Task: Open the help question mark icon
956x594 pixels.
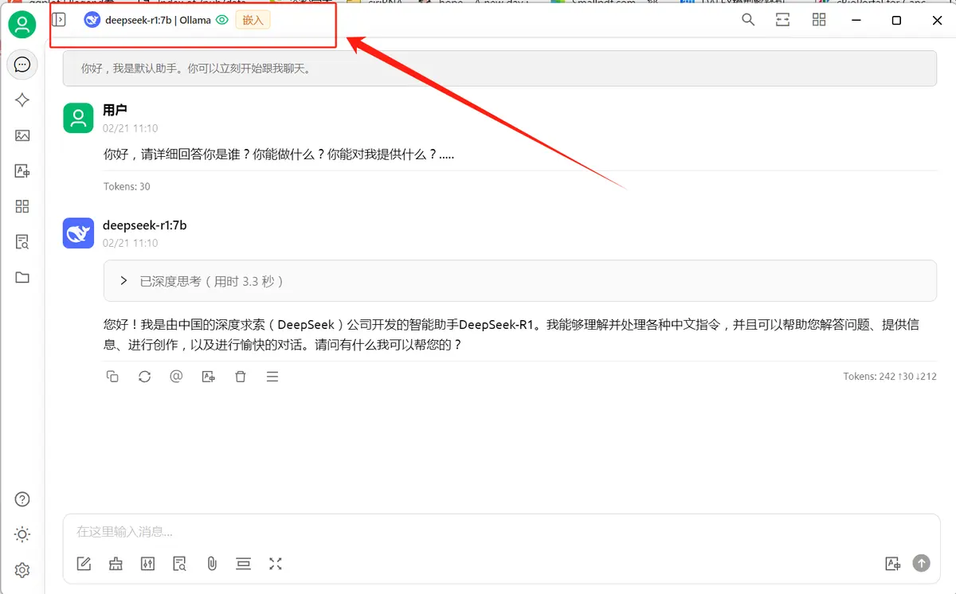Action: [x=22, y=499]
